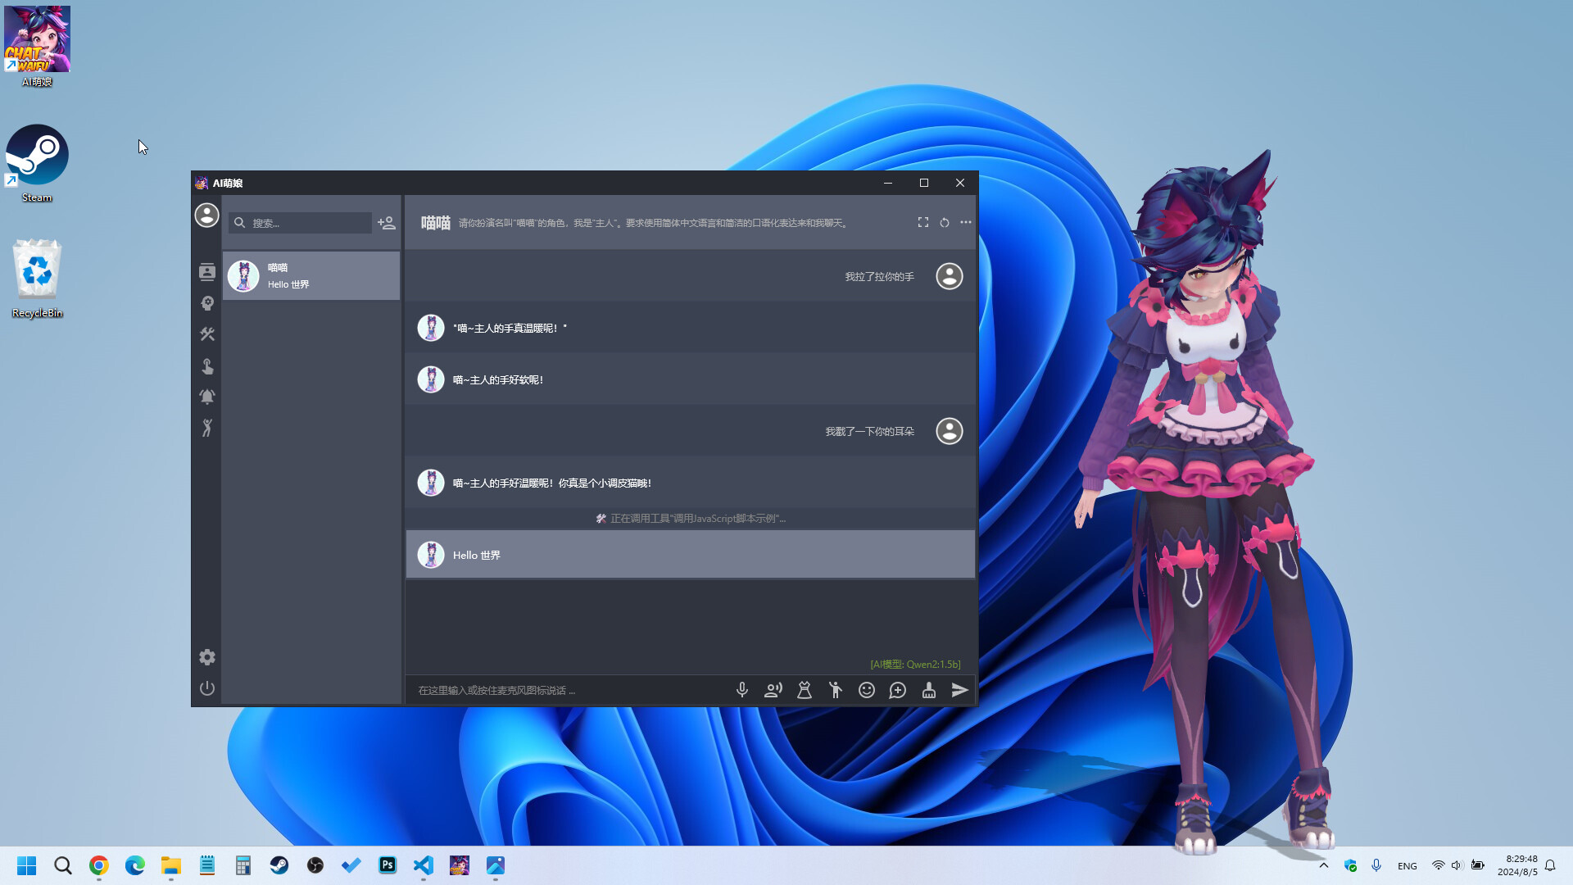Image resolution: width=1573 pixels, height=885 pixels.
Task: Click the new chat bubble icon with plus sign
Action: click(897, 690)
